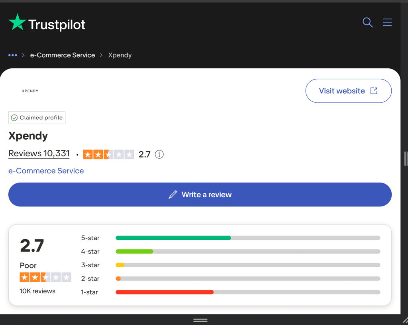Open the blue e-Commerce Service category link
Screen dimensions: 408x325
click(x=46, y=171)
